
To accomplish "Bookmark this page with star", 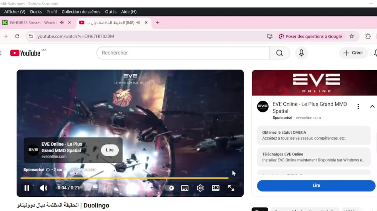I will tap(352, 36).
